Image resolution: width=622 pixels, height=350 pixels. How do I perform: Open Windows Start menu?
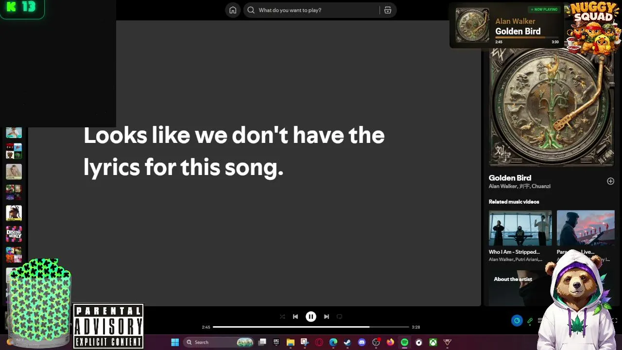coord(175,342)
